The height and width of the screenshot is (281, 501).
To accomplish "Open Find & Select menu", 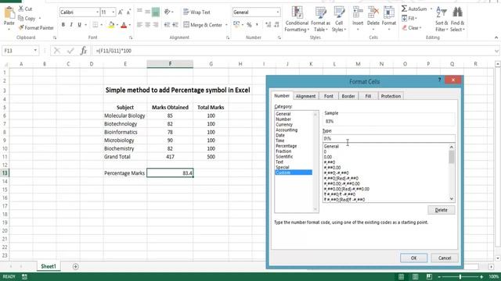I will pyautogui.click(x=457, y=19).
